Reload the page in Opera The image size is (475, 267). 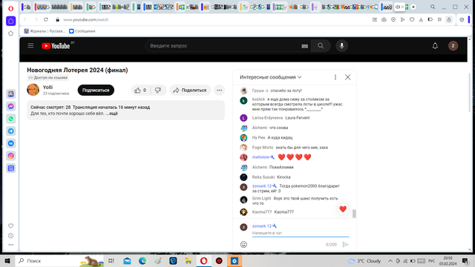click(46, 20)
